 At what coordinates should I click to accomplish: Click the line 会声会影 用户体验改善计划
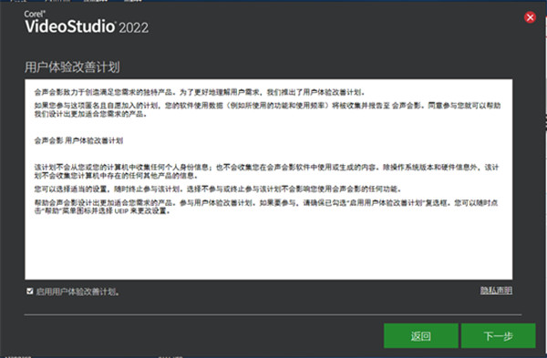(78, 140)
